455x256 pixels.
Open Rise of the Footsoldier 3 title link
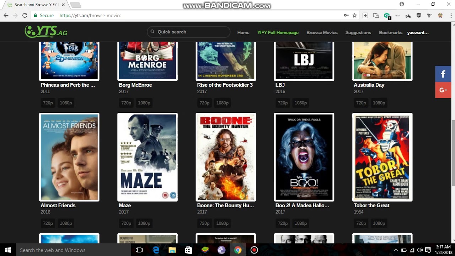tap(225, 85)
